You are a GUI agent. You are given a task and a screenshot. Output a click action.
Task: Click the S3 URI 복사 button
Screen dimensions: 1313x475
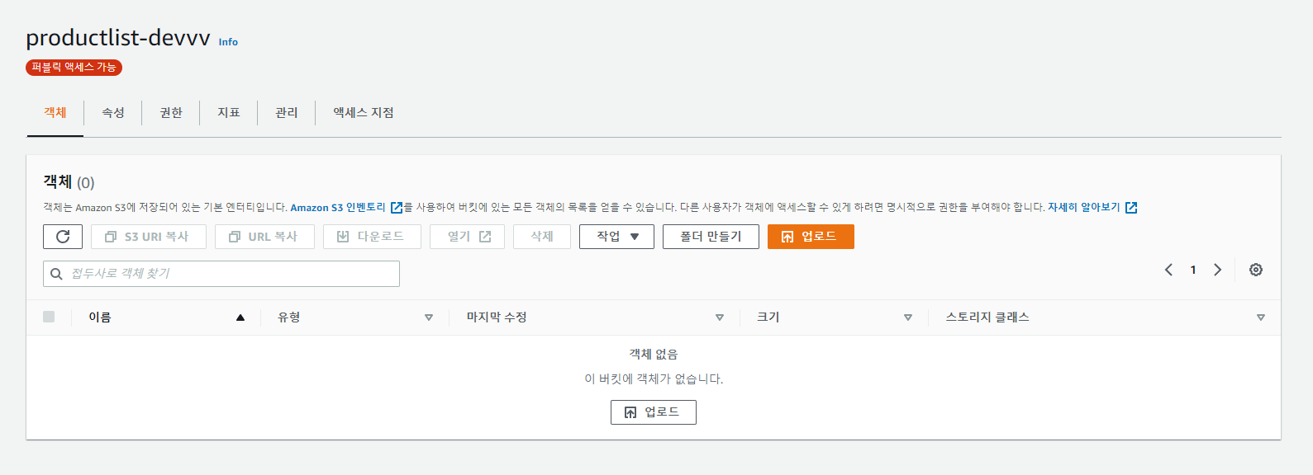pos(149,237)
